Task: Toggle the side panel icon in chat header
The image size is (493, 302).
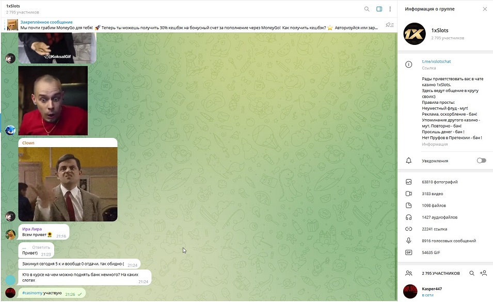Action: [x=379, y=9]
